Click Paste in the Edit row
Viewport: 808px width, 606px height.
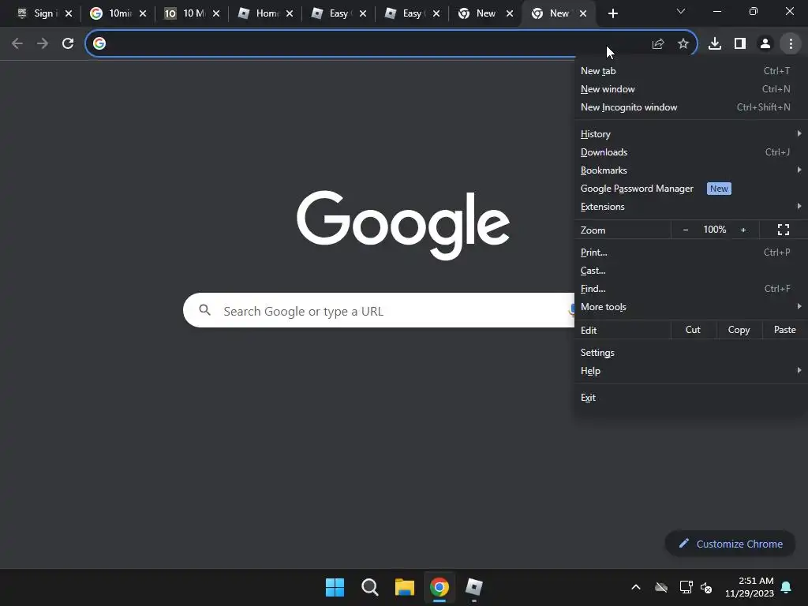[x=785, y=330]
